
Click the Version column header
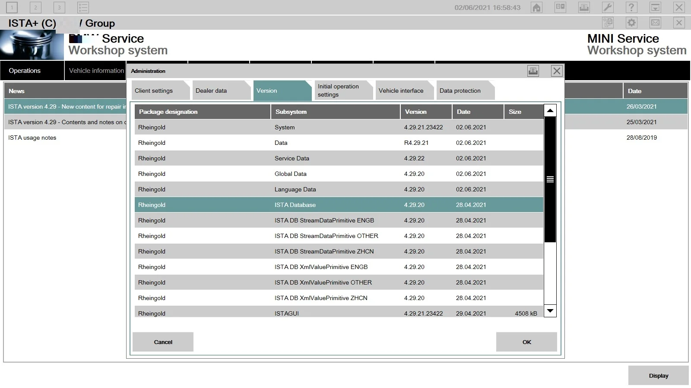click(x=426, y=112)
